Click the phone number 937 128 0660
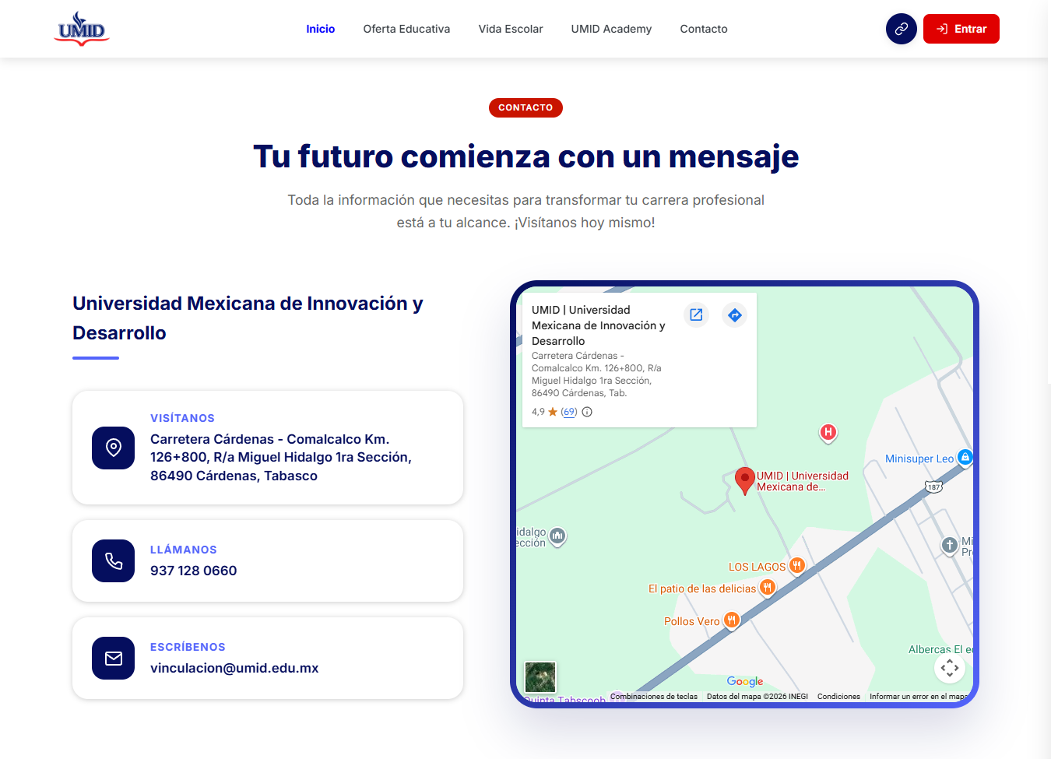The height and width of the screenshot is (780, 1051). [x=194, y=571]
